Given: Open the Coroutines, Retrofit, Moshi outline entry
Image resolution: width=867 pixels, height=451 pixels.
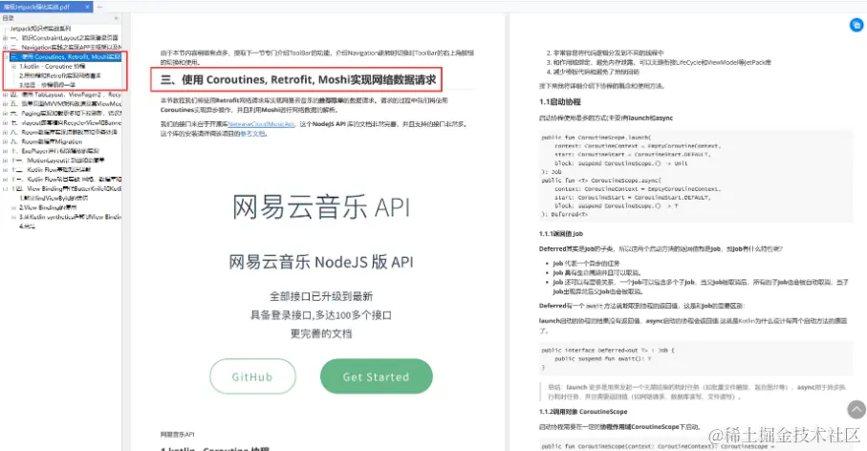Looking at the screenshot, I should 66,57.
